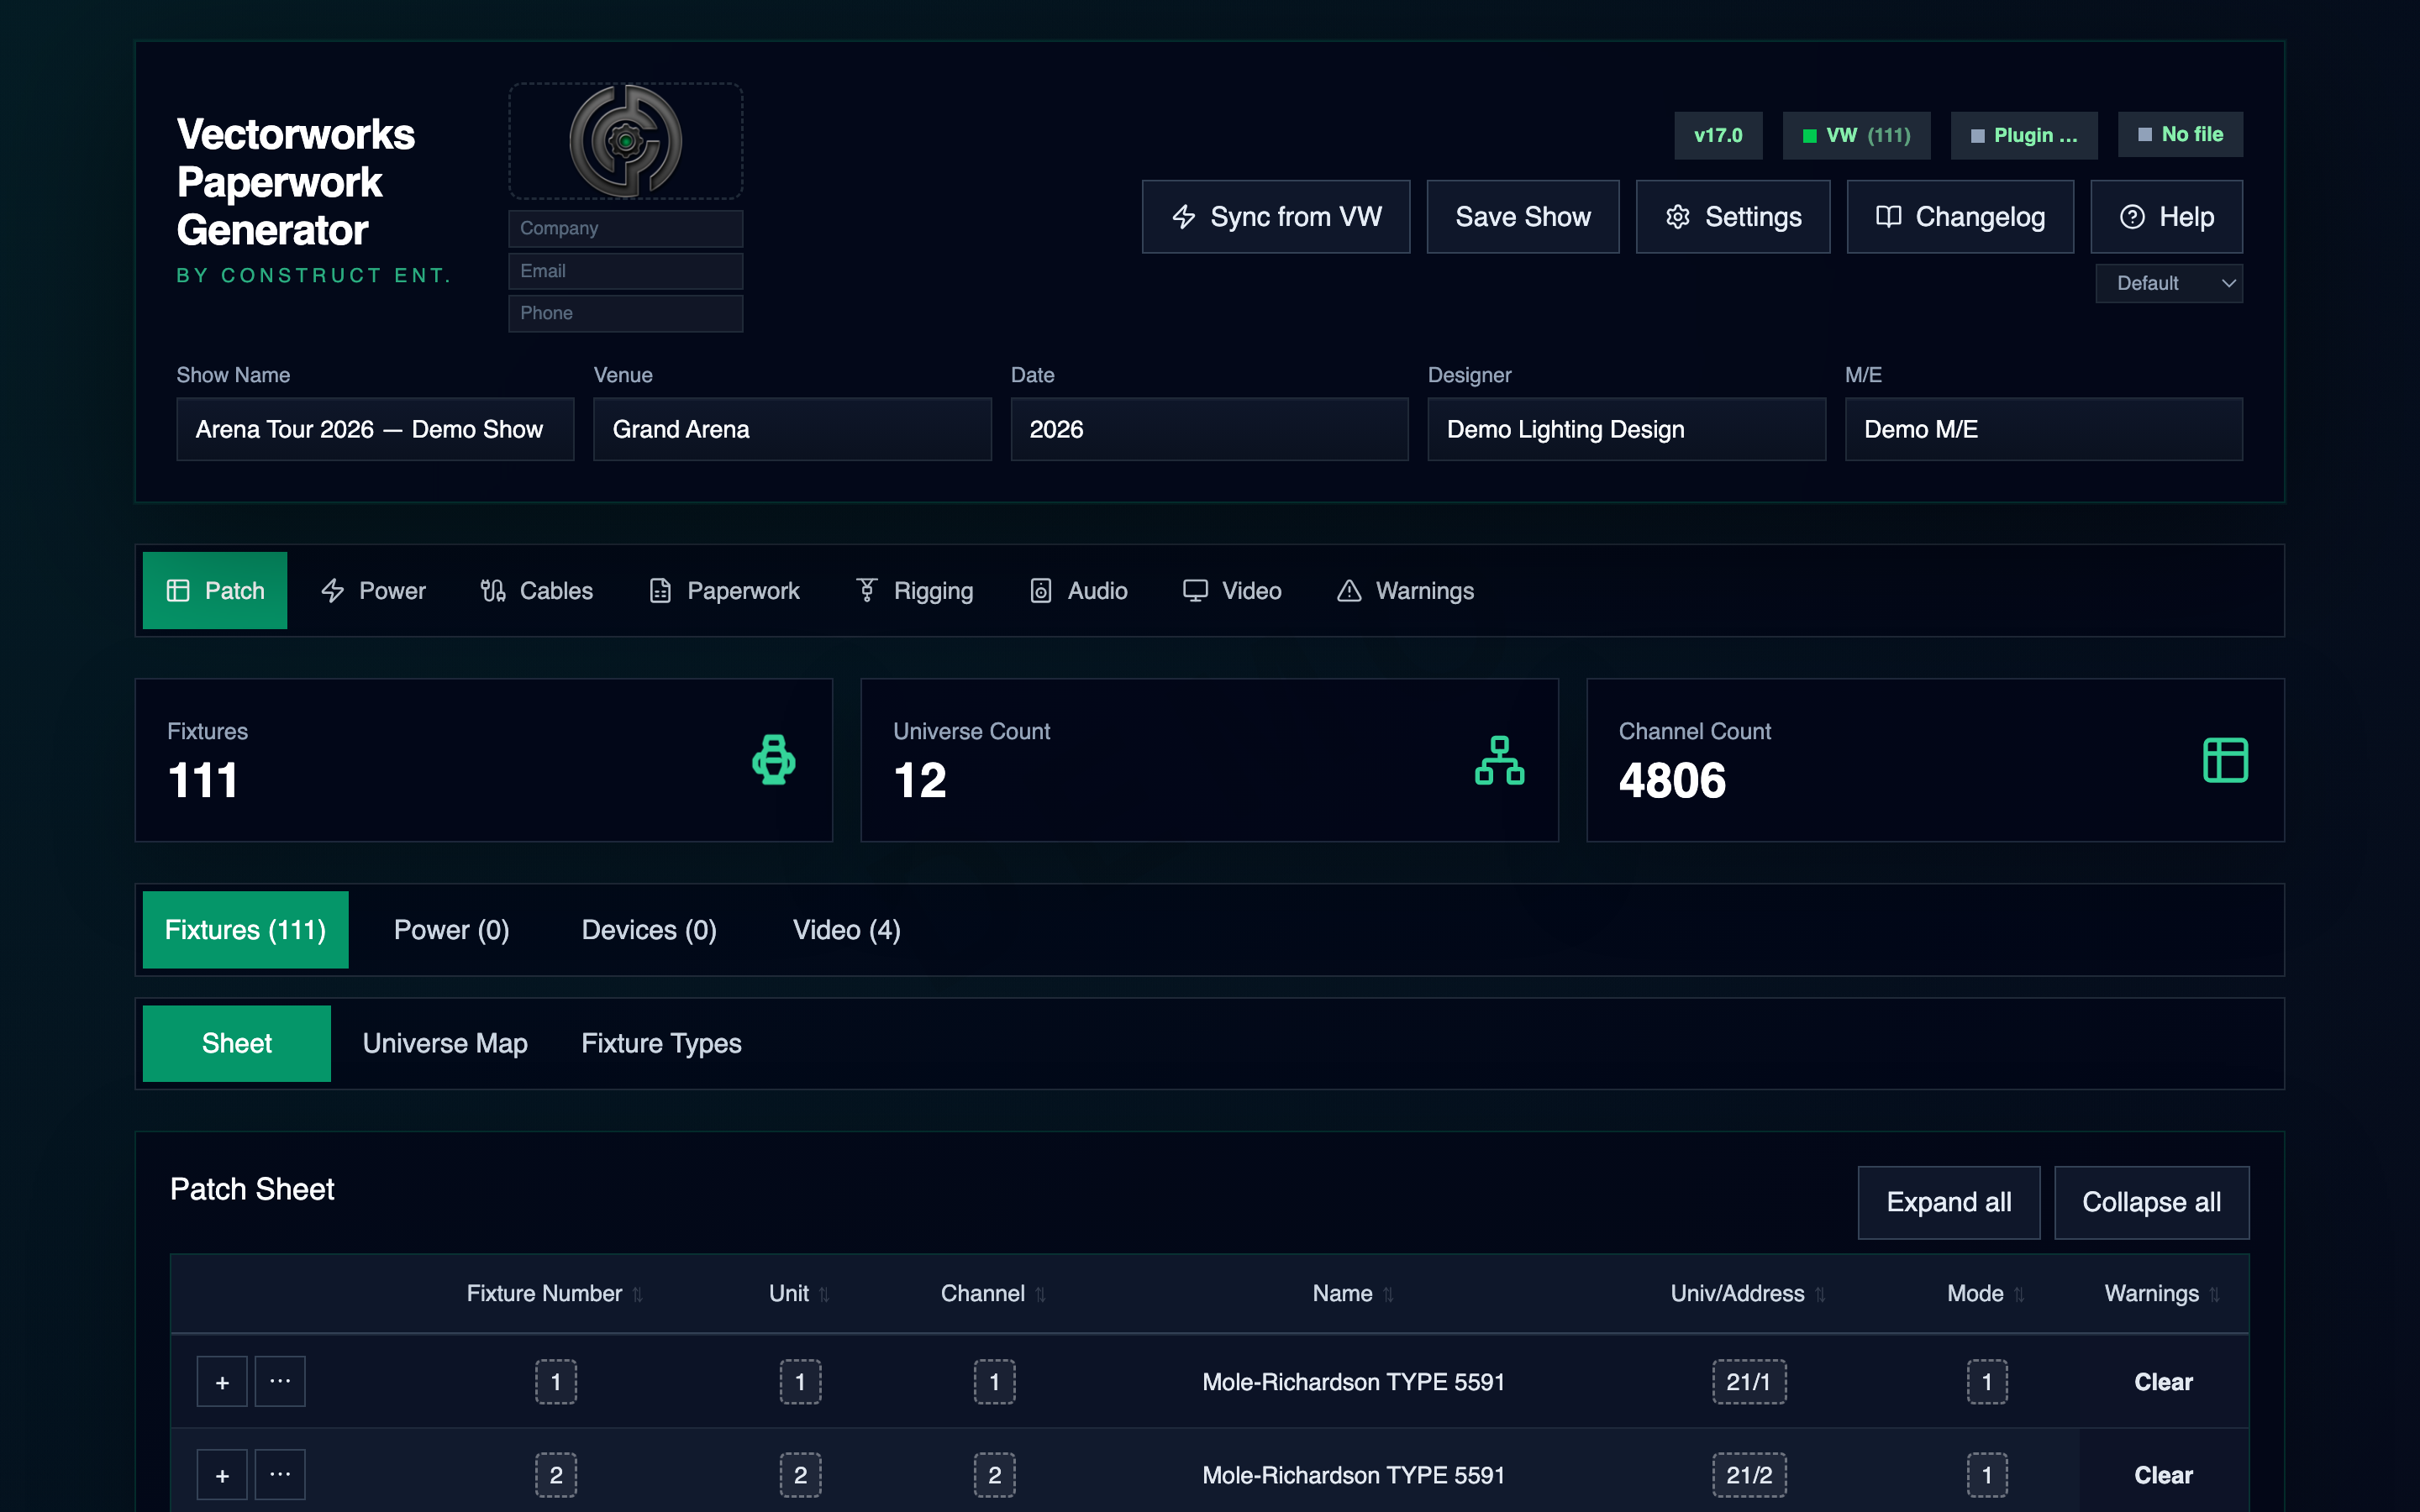Screen dimensions: 2420x1512
Task: Click the document icon on the Paperwork tab
Action: [660, 591]
